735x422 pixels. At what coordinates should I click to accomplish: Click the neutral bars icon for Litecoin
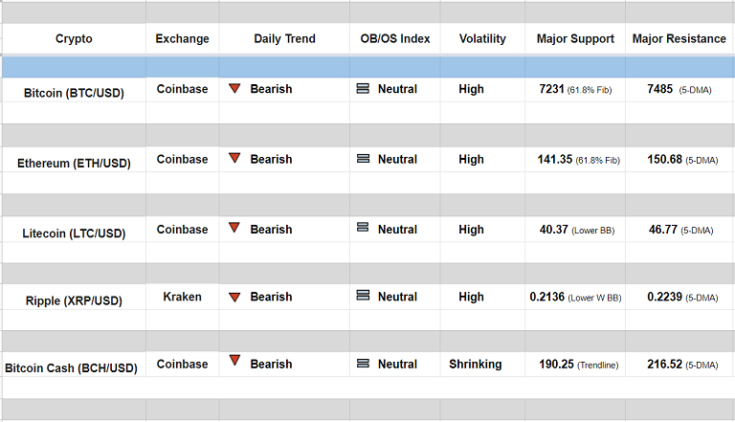point(363,228)
